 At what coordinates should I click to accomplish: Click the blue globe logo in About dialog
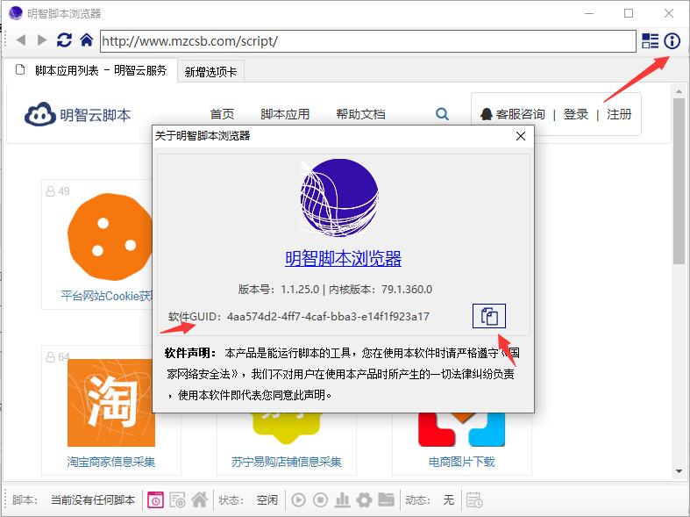point(339,197)
